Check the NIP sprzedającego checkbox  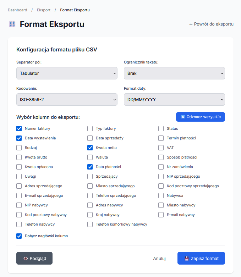pos(161,176)
